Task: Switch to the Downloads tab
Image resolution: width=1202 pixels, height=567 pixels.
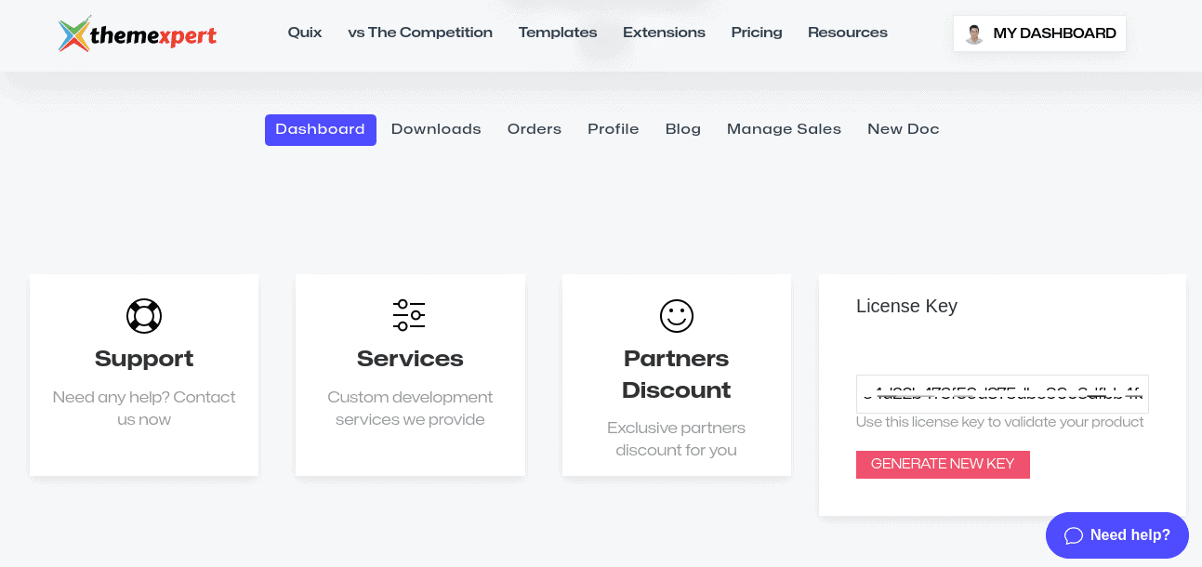Action: (436, 129)
